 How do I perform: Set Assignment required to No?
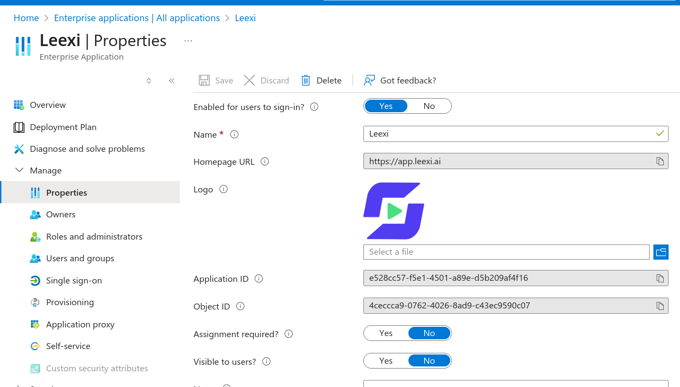pos(429,333)
